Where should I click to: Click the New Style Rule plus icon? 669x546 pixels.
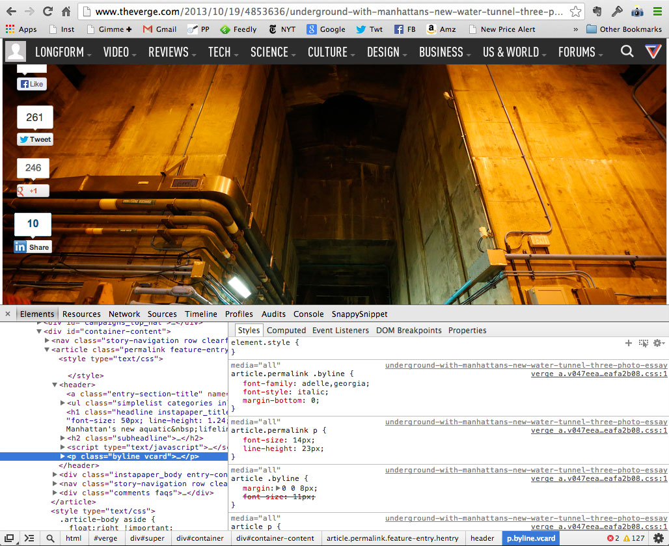(629, 343)
